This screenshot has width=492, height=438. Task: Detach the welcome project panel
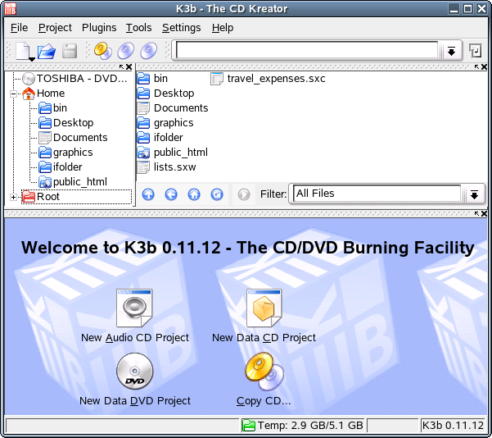coord(476,213)
